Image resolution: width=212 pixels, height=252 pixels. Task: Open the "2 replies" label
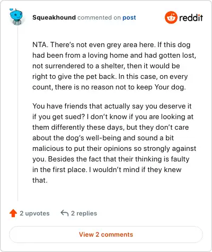click(84, 213)
